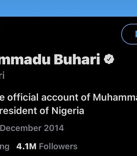137x156 pixels.
Task: Click the gray username handle under the name
Action: [x=2, y=75]
